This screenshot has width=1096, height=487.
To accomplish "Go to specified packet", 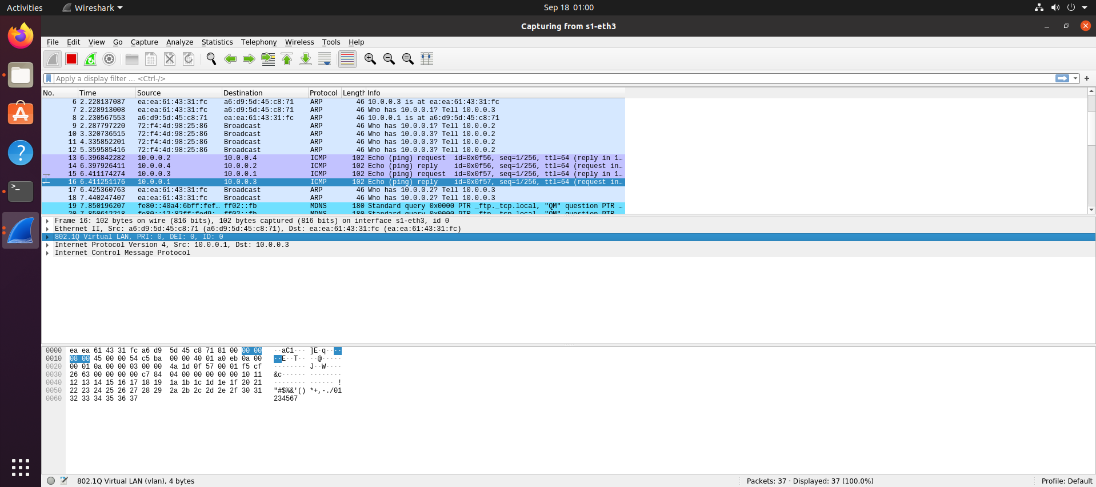I will click(268, 59).
